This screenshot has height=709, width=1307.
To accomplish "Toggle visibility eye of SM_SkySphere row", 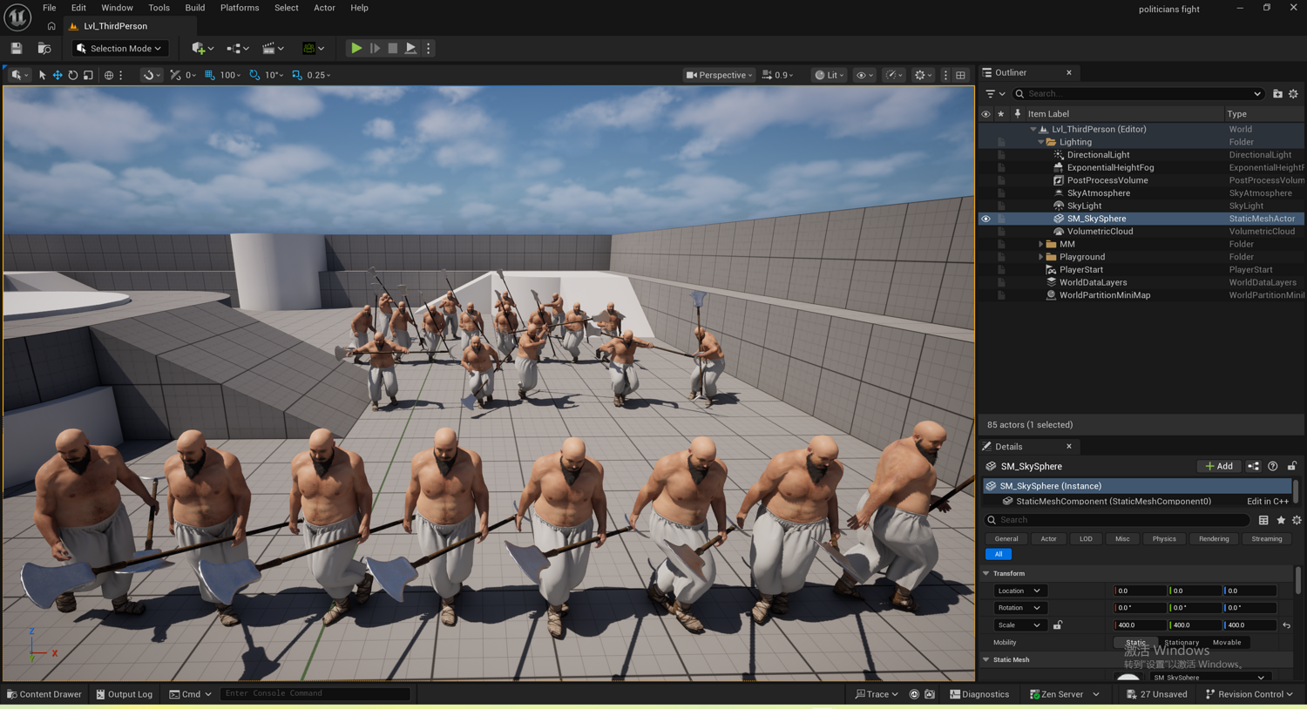I will tap(985, 219).
